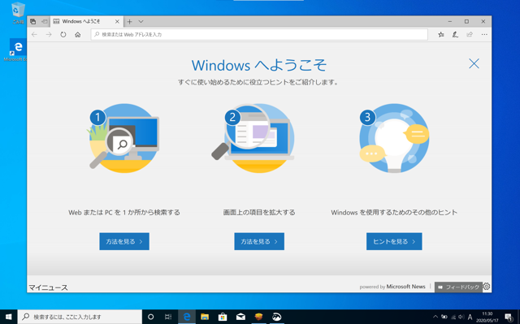
Task: Click the share page icon
Action: 470,34
